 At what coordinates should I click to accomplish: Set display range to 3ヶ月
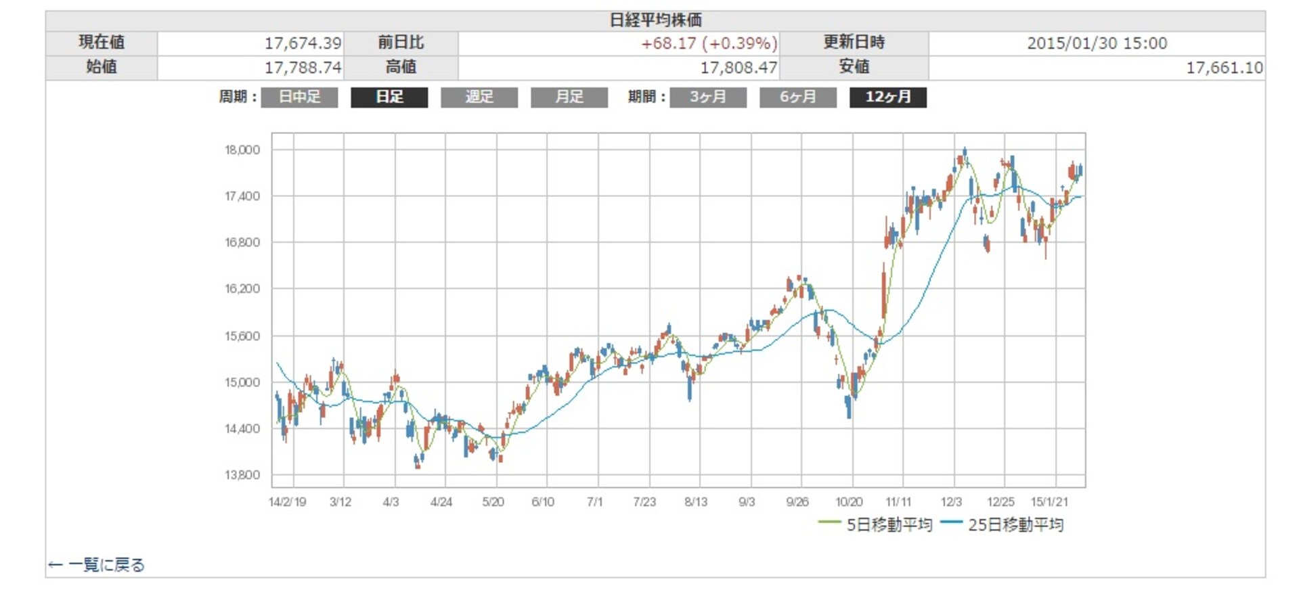pyautogui.click(x=708, y=97)
